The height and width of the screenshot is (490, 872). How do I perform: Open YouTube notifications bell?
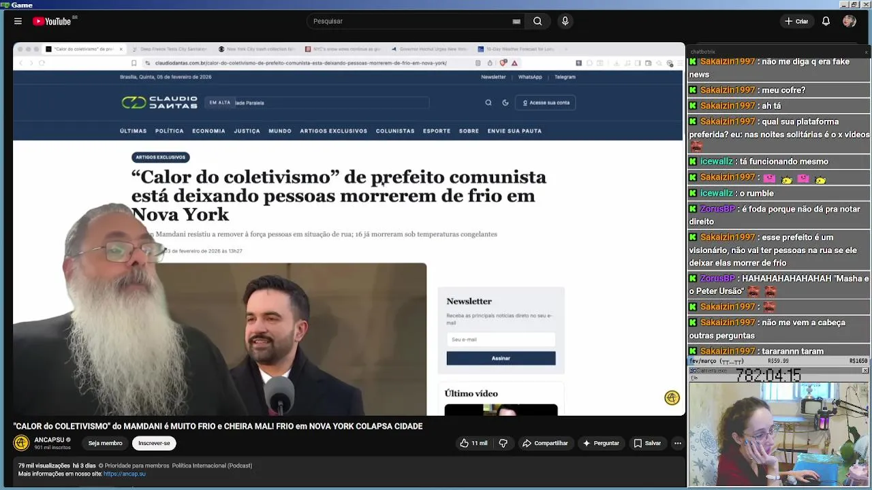[x=826, y=21]
